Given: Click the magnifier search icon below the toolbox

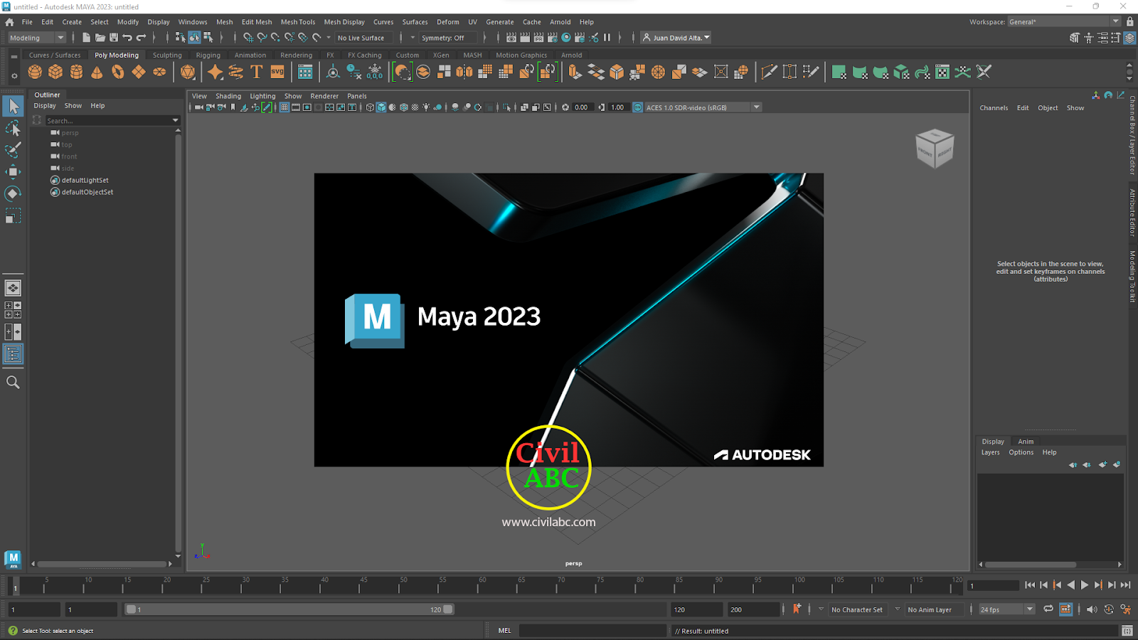Looking at the screenshot, I should [x=13, y=383].
